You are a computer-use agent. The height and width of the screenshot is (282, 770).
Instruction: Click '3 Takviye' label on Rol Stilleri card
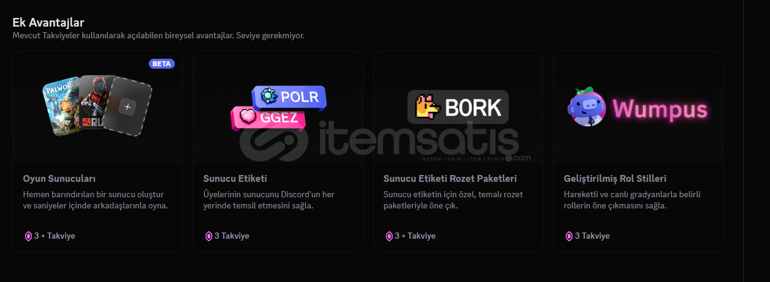592,236
